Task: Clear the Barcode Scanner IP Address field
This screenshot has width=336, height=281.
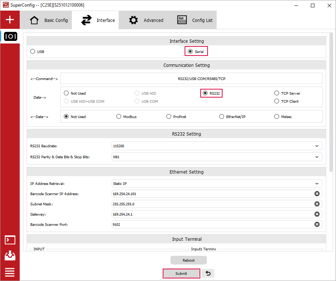Action: click(317, 194)
